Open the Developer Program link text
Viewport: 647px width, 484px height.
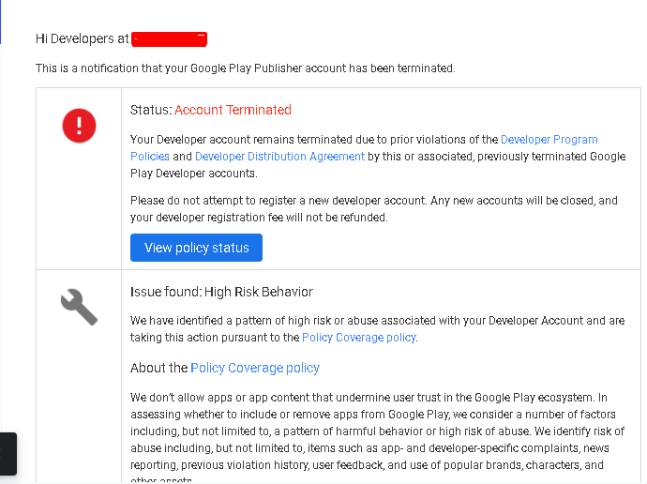pyautogui.click(x=549, y=140)
